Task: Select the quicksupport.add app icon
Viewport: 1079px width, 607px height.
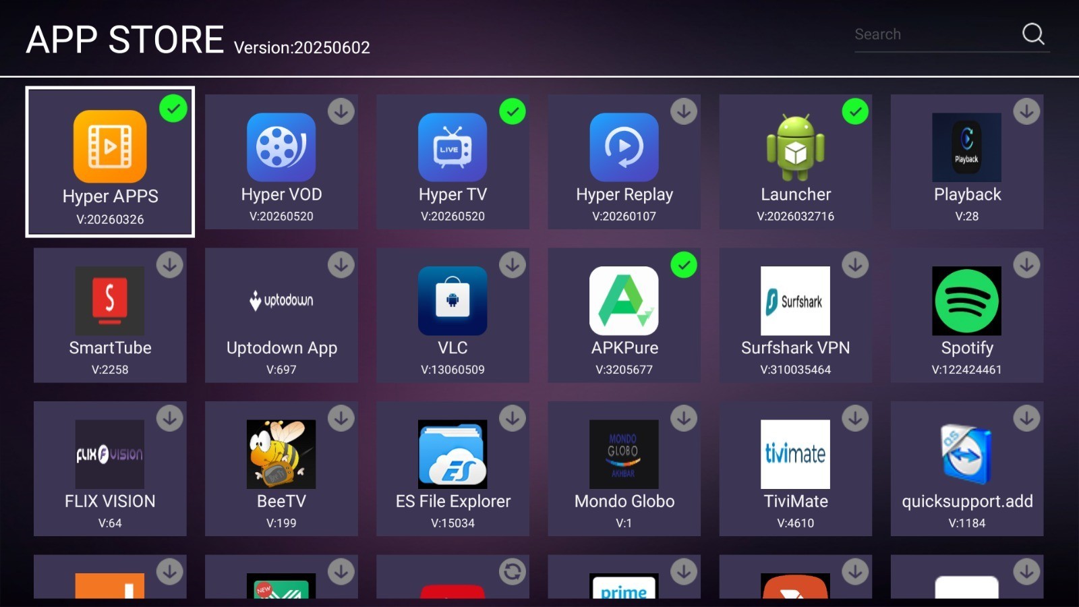Action: tap(966, 454)
